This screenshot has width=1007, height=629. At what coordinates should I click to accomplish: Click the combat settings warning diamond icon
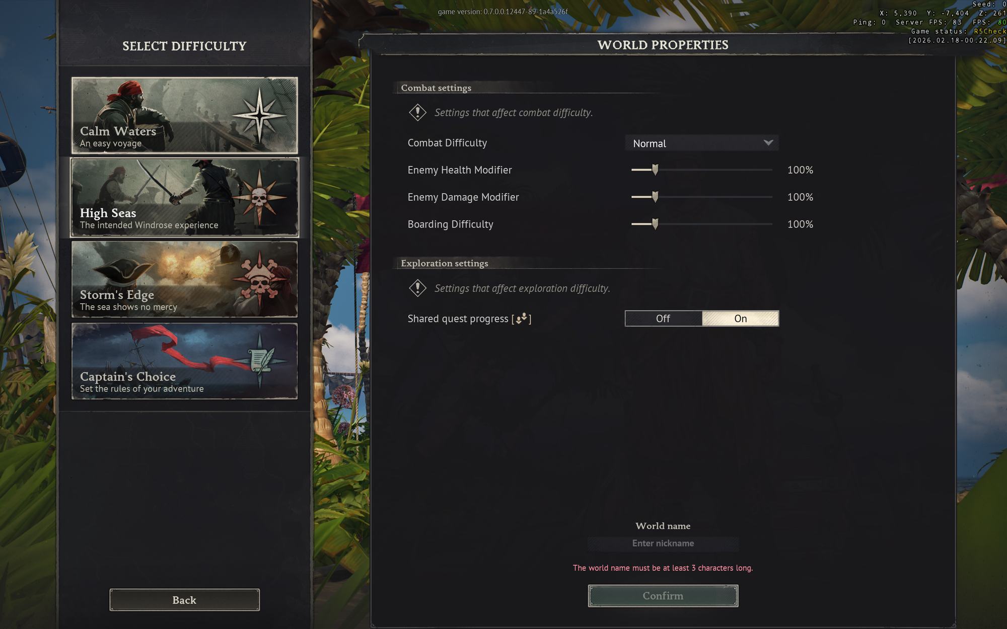pos(417,112)
